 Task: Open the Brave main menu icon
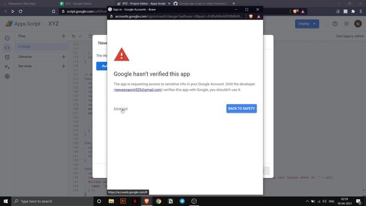point(361,11)
